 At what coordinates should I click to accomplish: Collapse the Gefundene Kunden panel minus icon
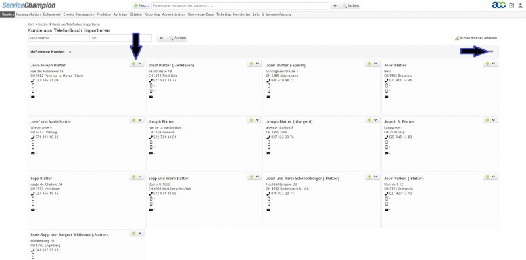point(491,52)
